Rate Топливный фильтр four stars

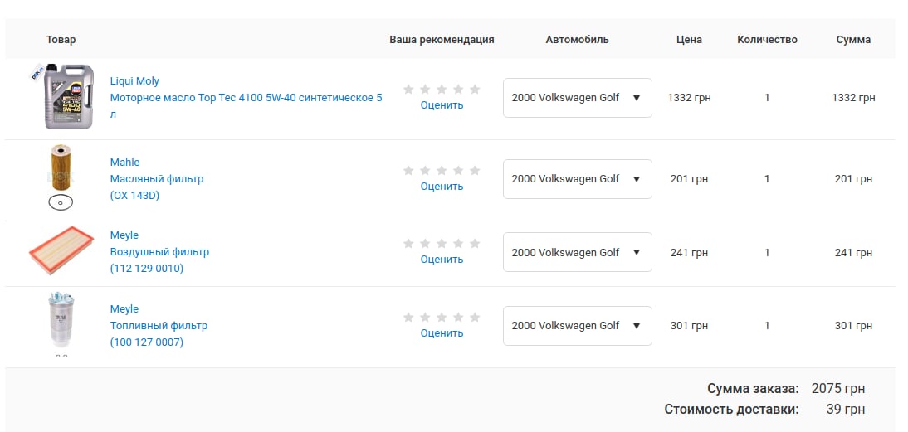458,317
